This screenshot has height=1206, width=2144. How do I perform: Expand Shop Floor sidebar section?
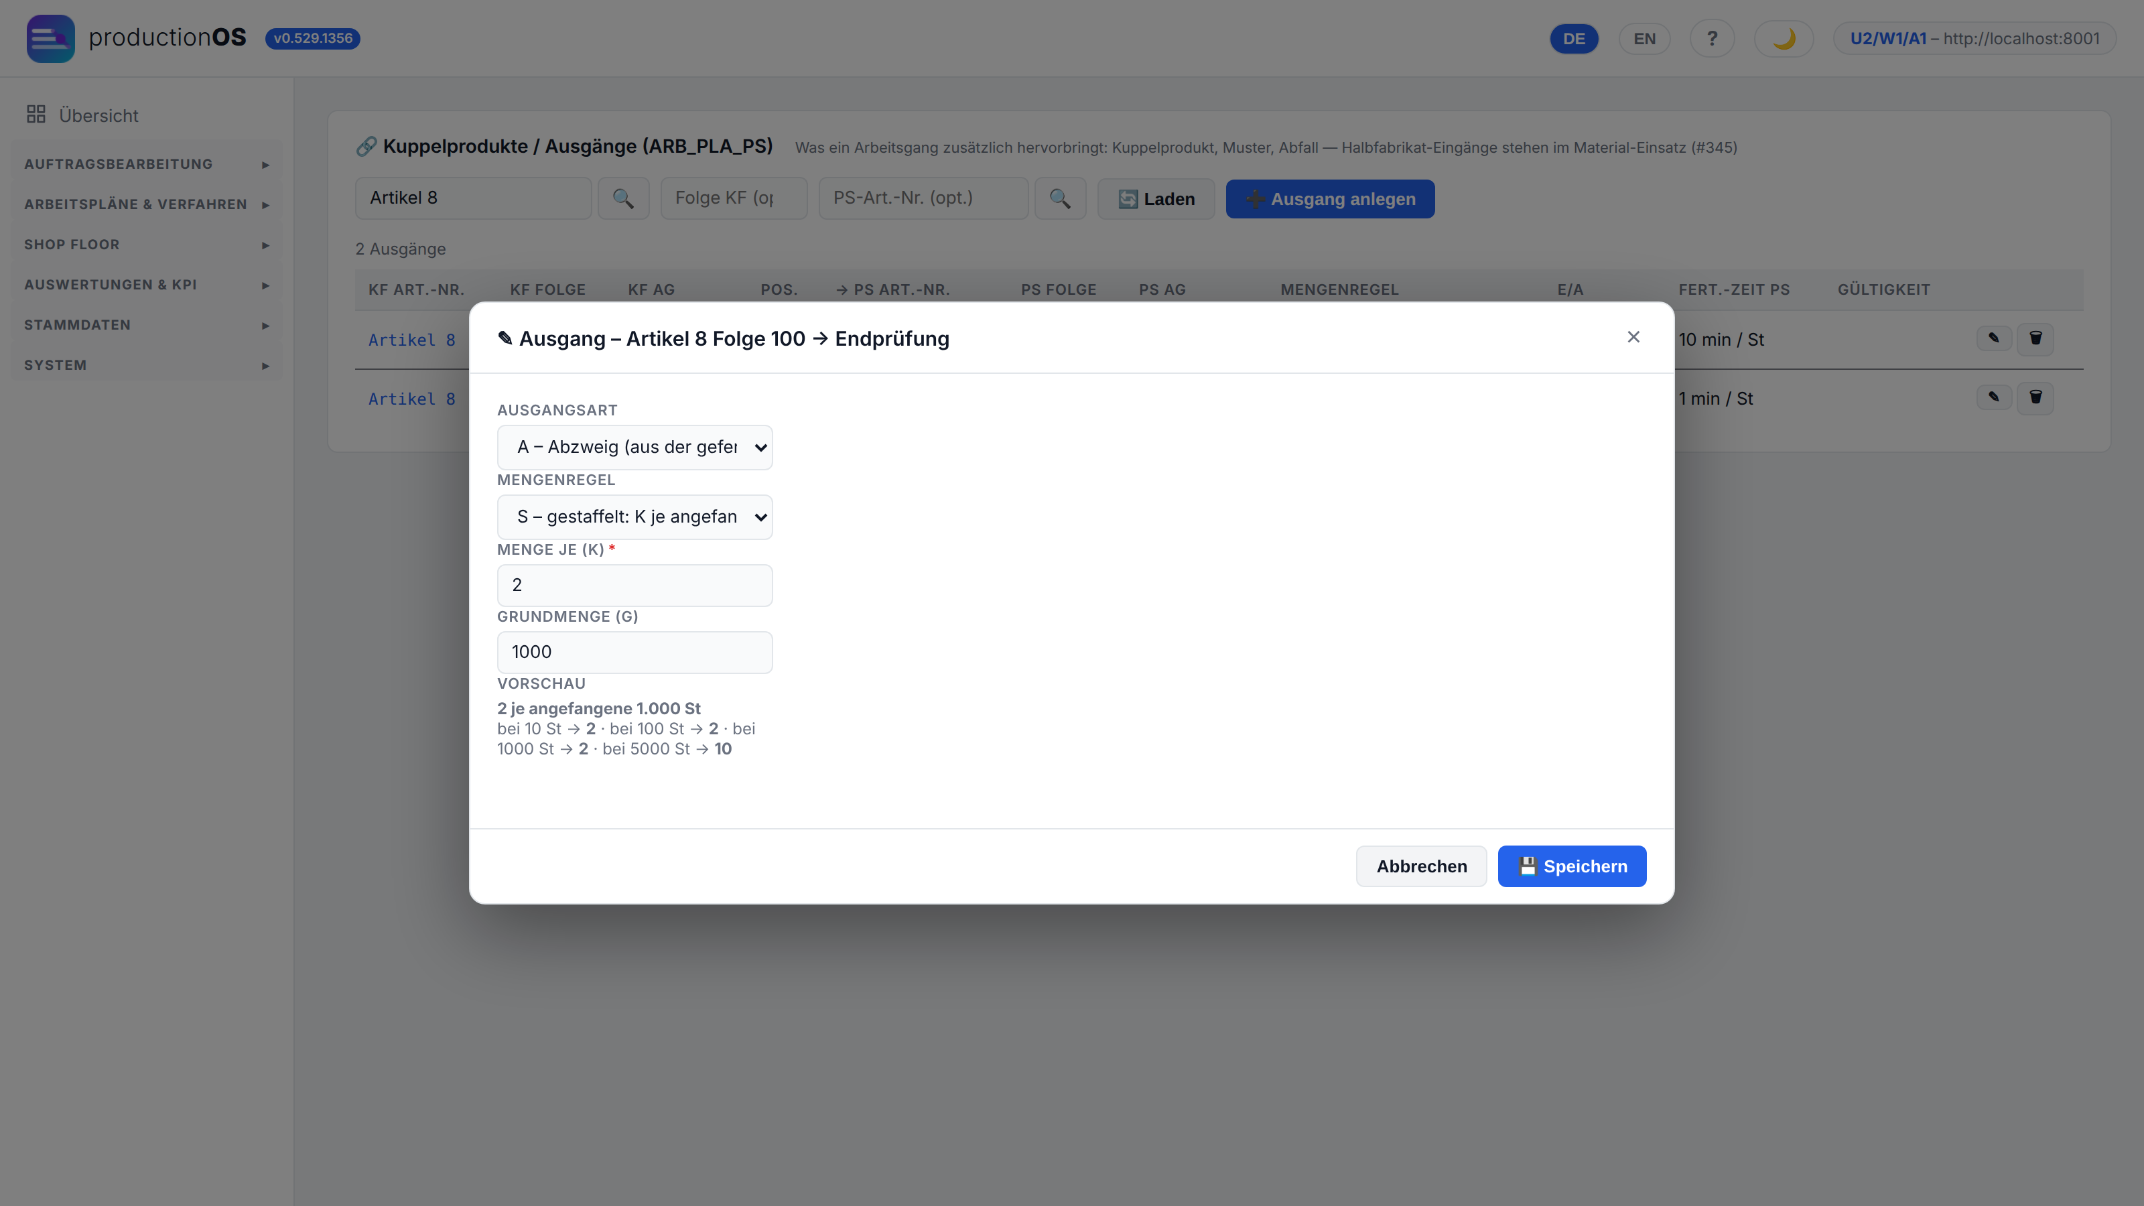[x=147, y=245]
